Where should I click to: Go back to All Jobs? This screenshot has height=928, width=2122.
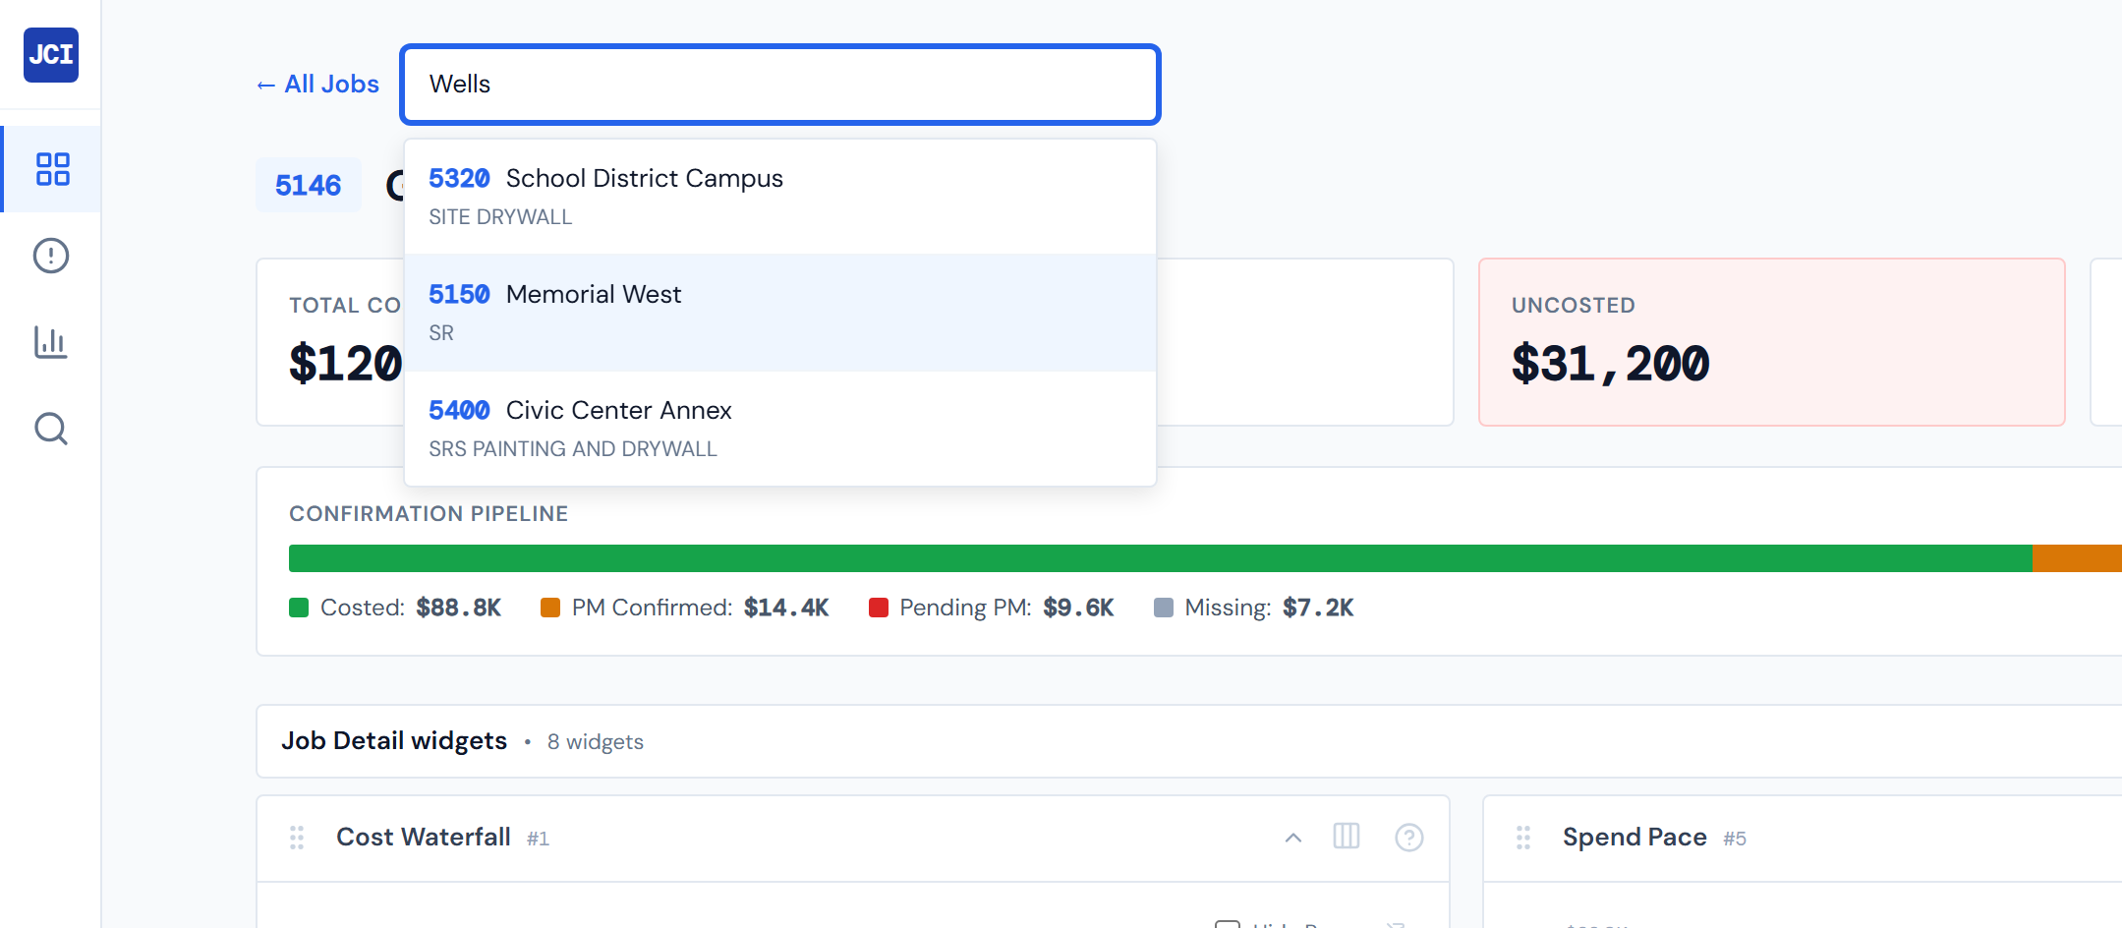(x=317, y=85)
